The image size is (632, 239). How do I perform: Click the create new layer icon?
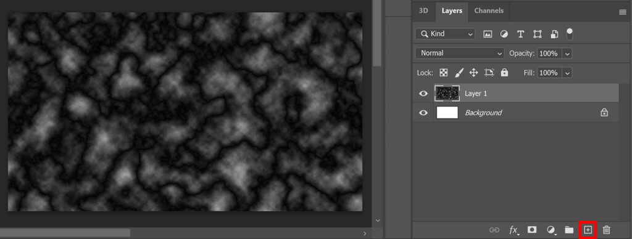[588, 230]
